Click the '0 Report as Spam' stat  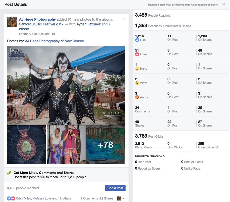[x=147, y=169]
